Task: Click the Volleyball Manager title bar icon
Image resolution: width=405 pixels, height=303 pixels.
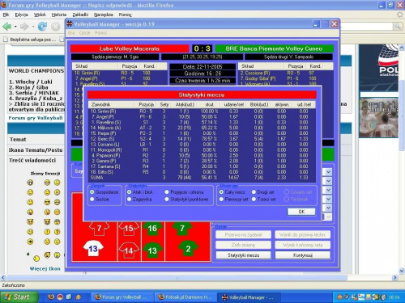Action: click(x=70, y=24)
